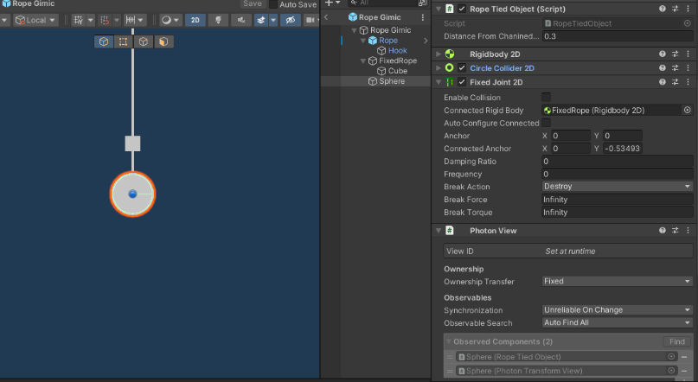Image resolution: width=698 pixels, height=382 pixels.
Task: Pick Connected Rigid Body object selector
Action: coord(688,111)
